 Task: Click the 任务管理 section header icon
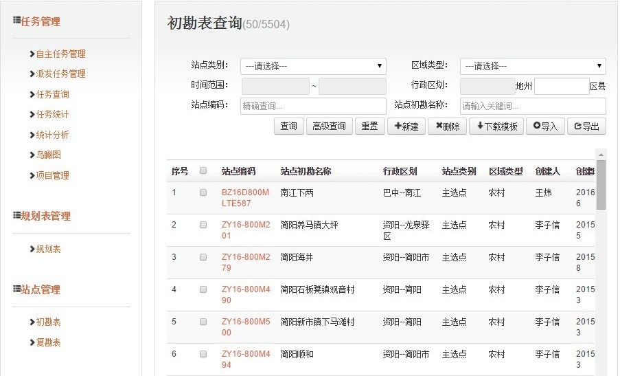16,21
